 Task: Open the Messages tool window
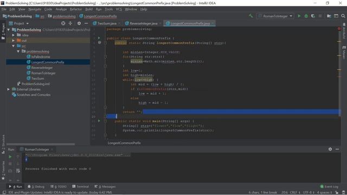click(105, 186)
